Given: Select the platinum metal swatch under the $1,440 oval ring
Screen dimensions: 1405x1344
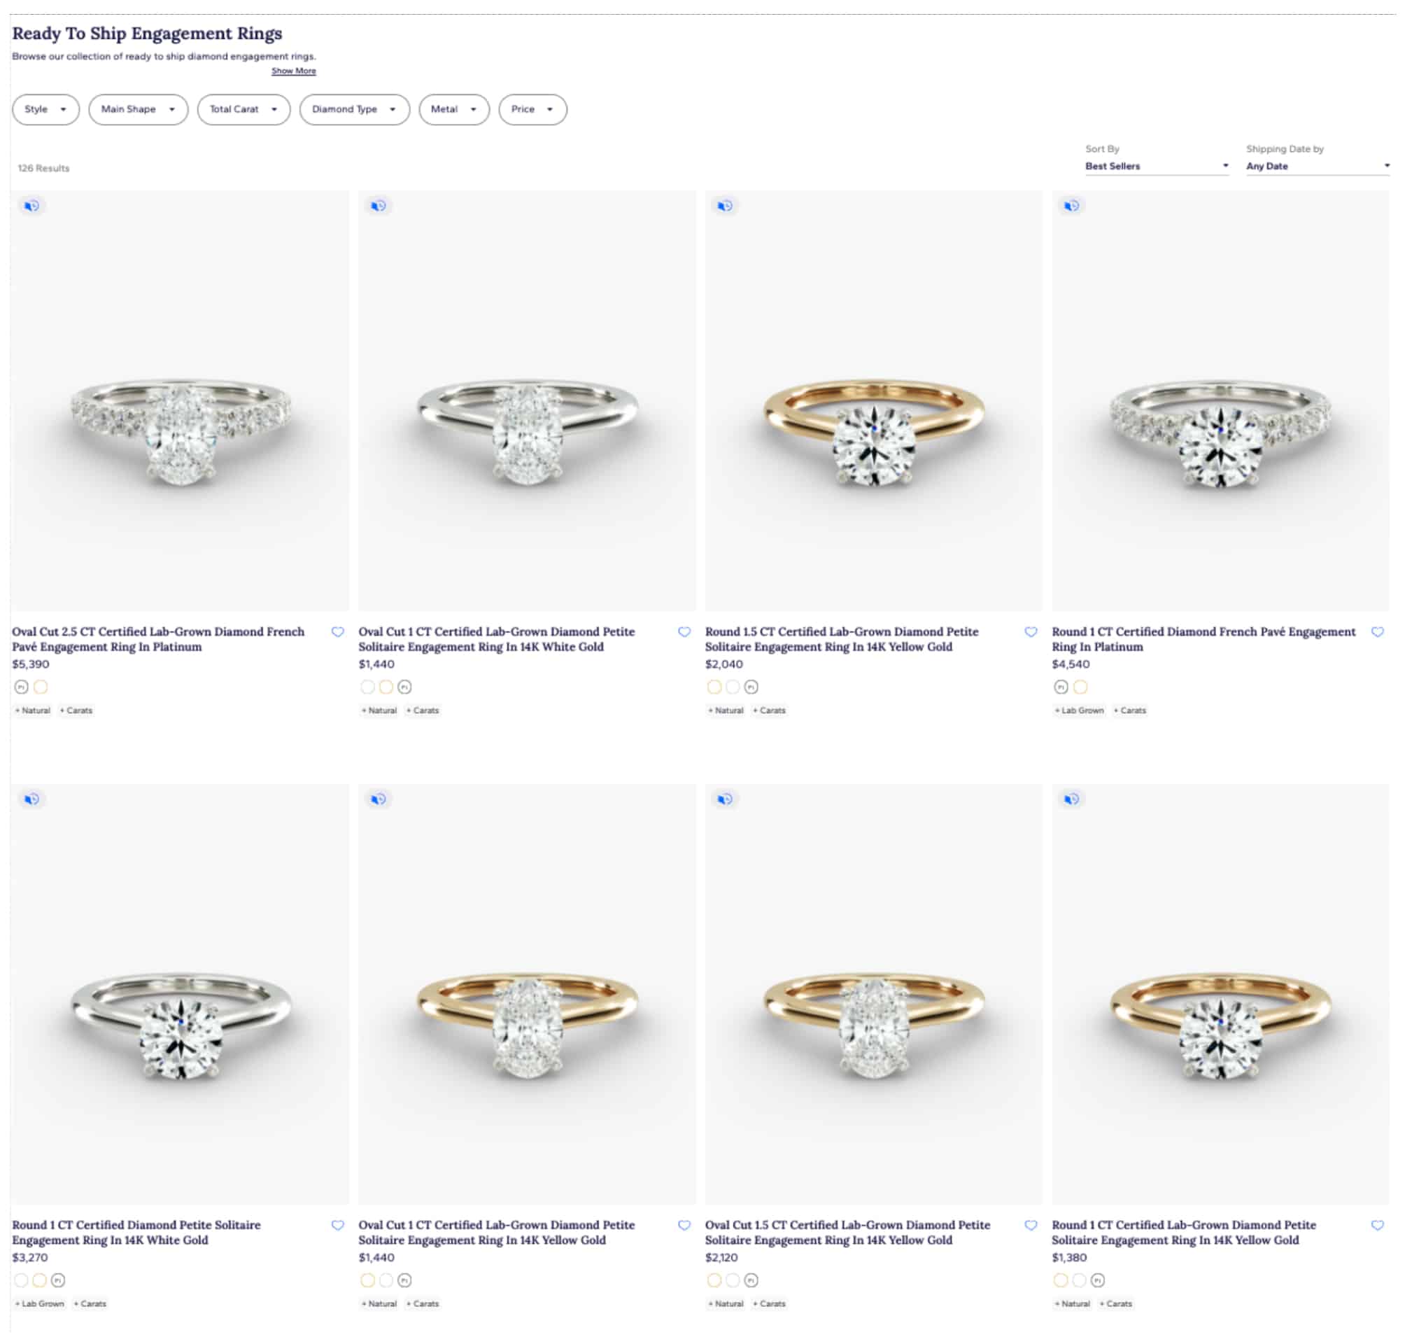Looking at the screenshot, I should point(405,686).
